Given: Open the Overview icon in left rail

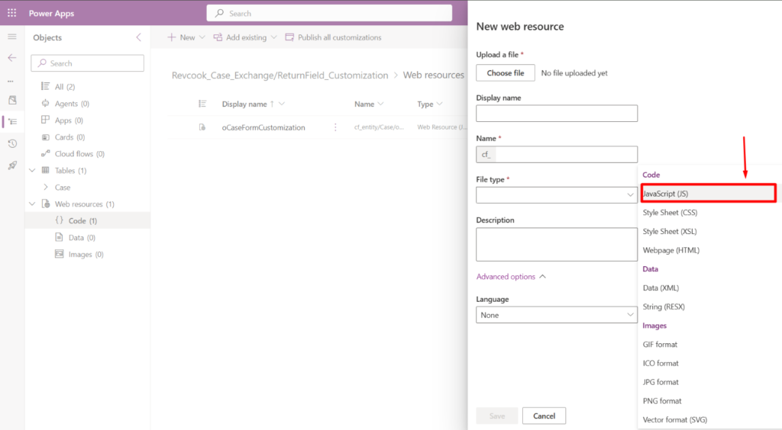Looking at the screenshot, I should [x=12, y=100].
